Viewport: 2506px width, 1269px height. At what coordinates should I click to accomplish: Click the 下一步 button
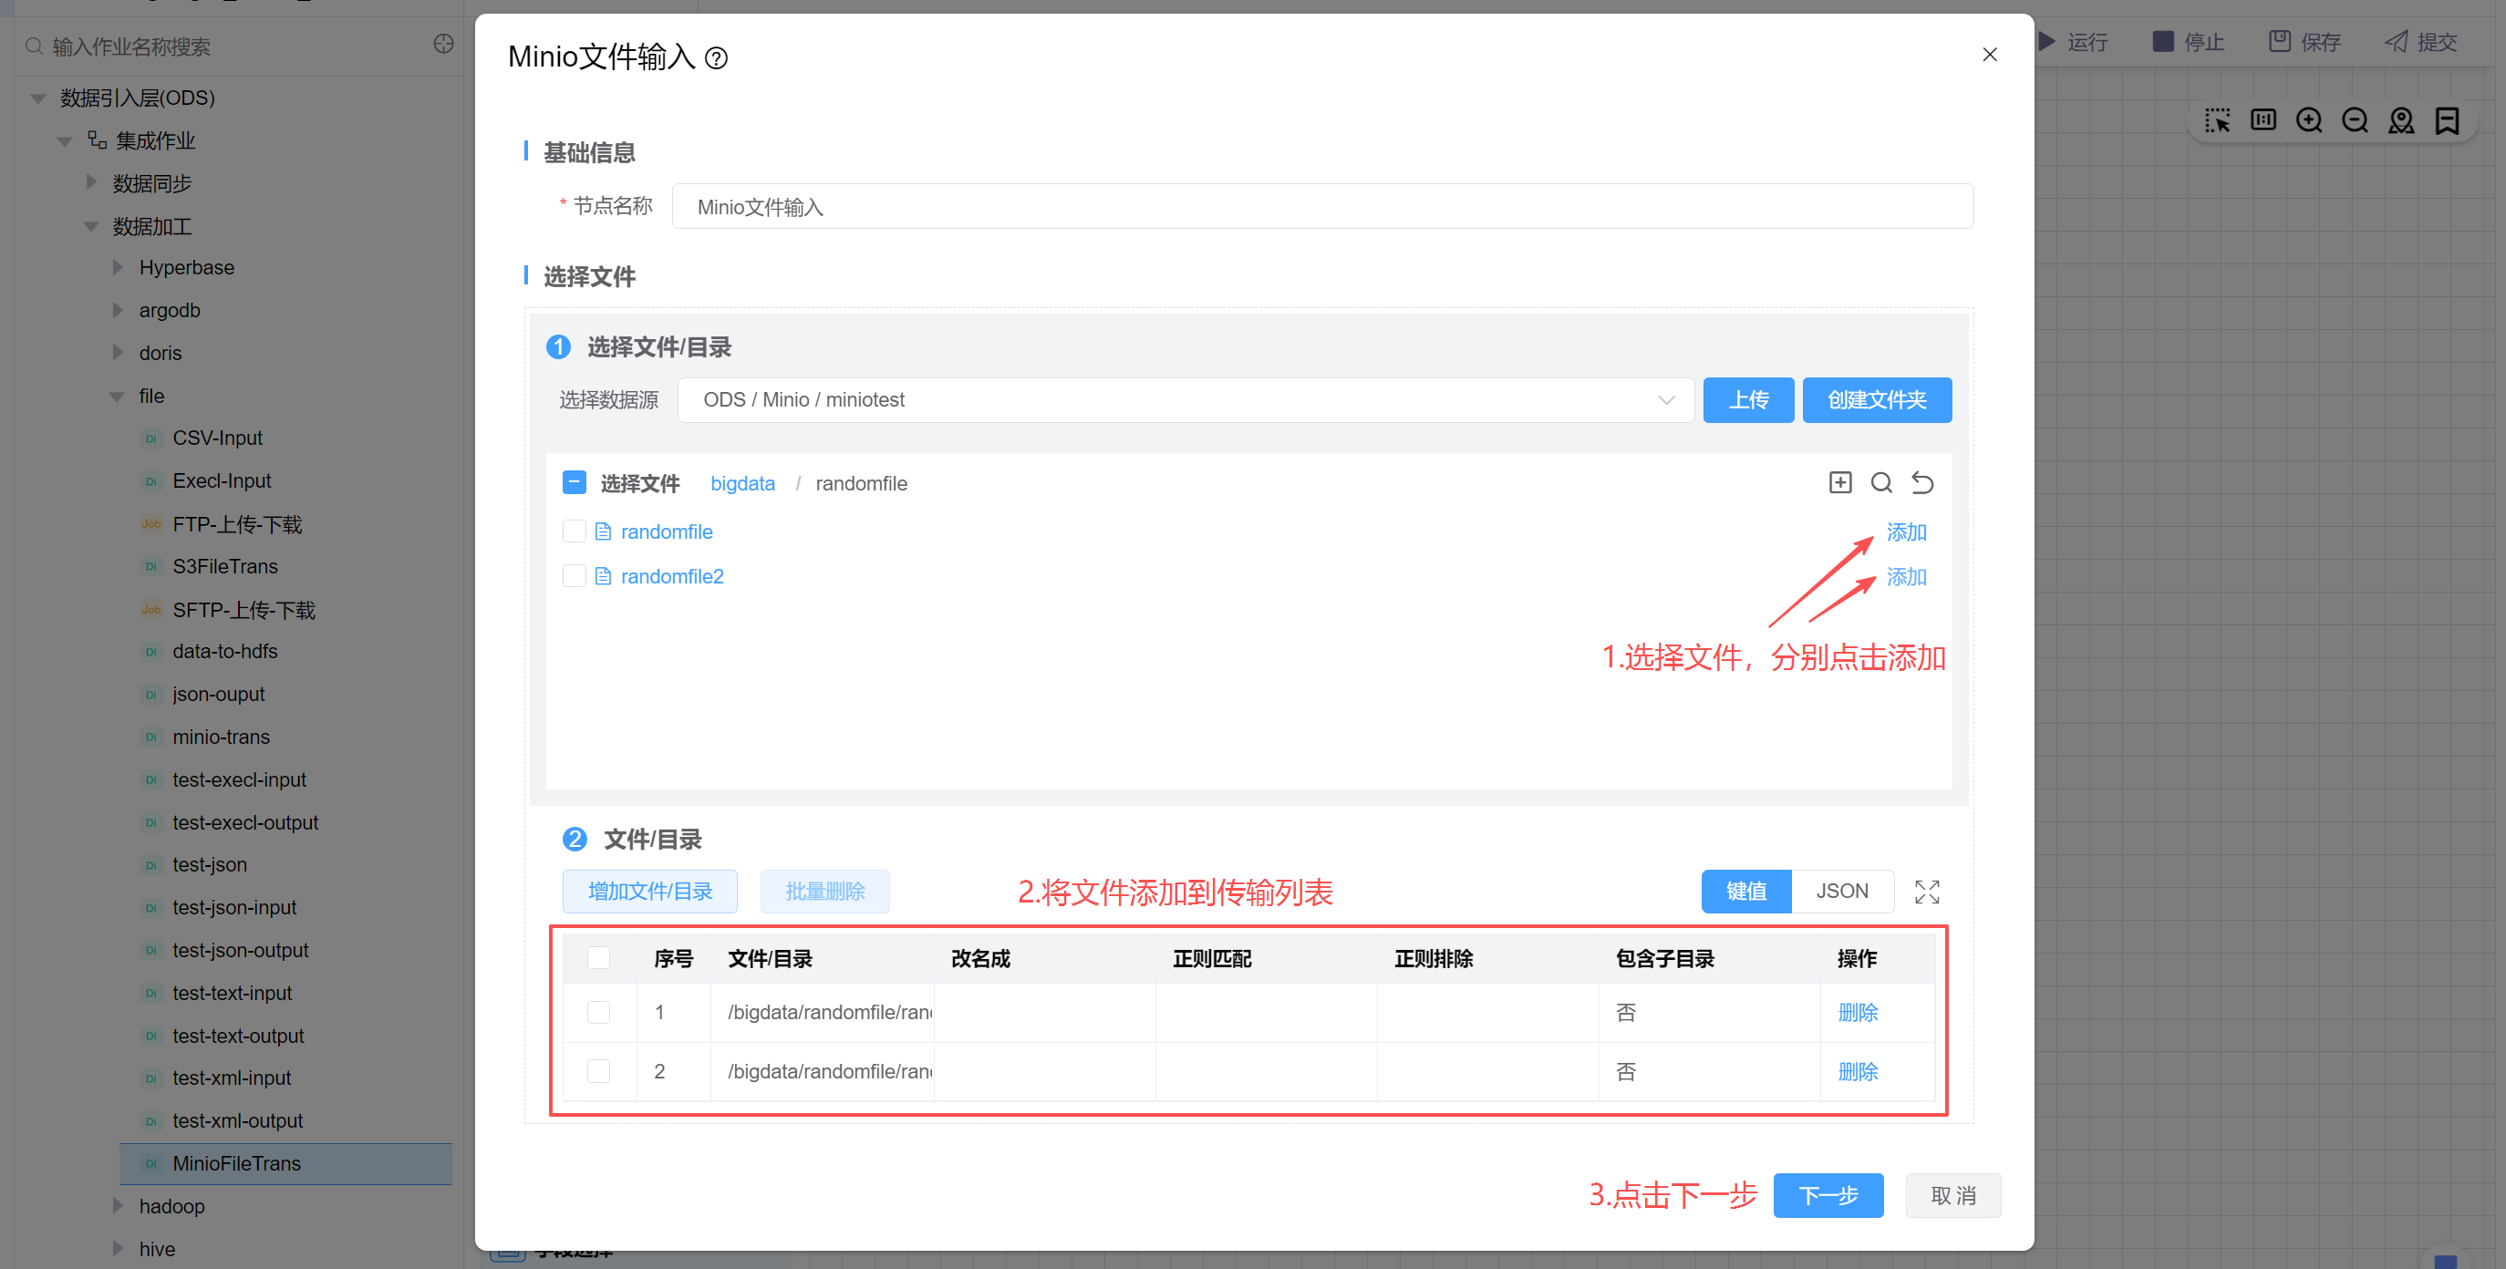(x=1827, y=1195)
